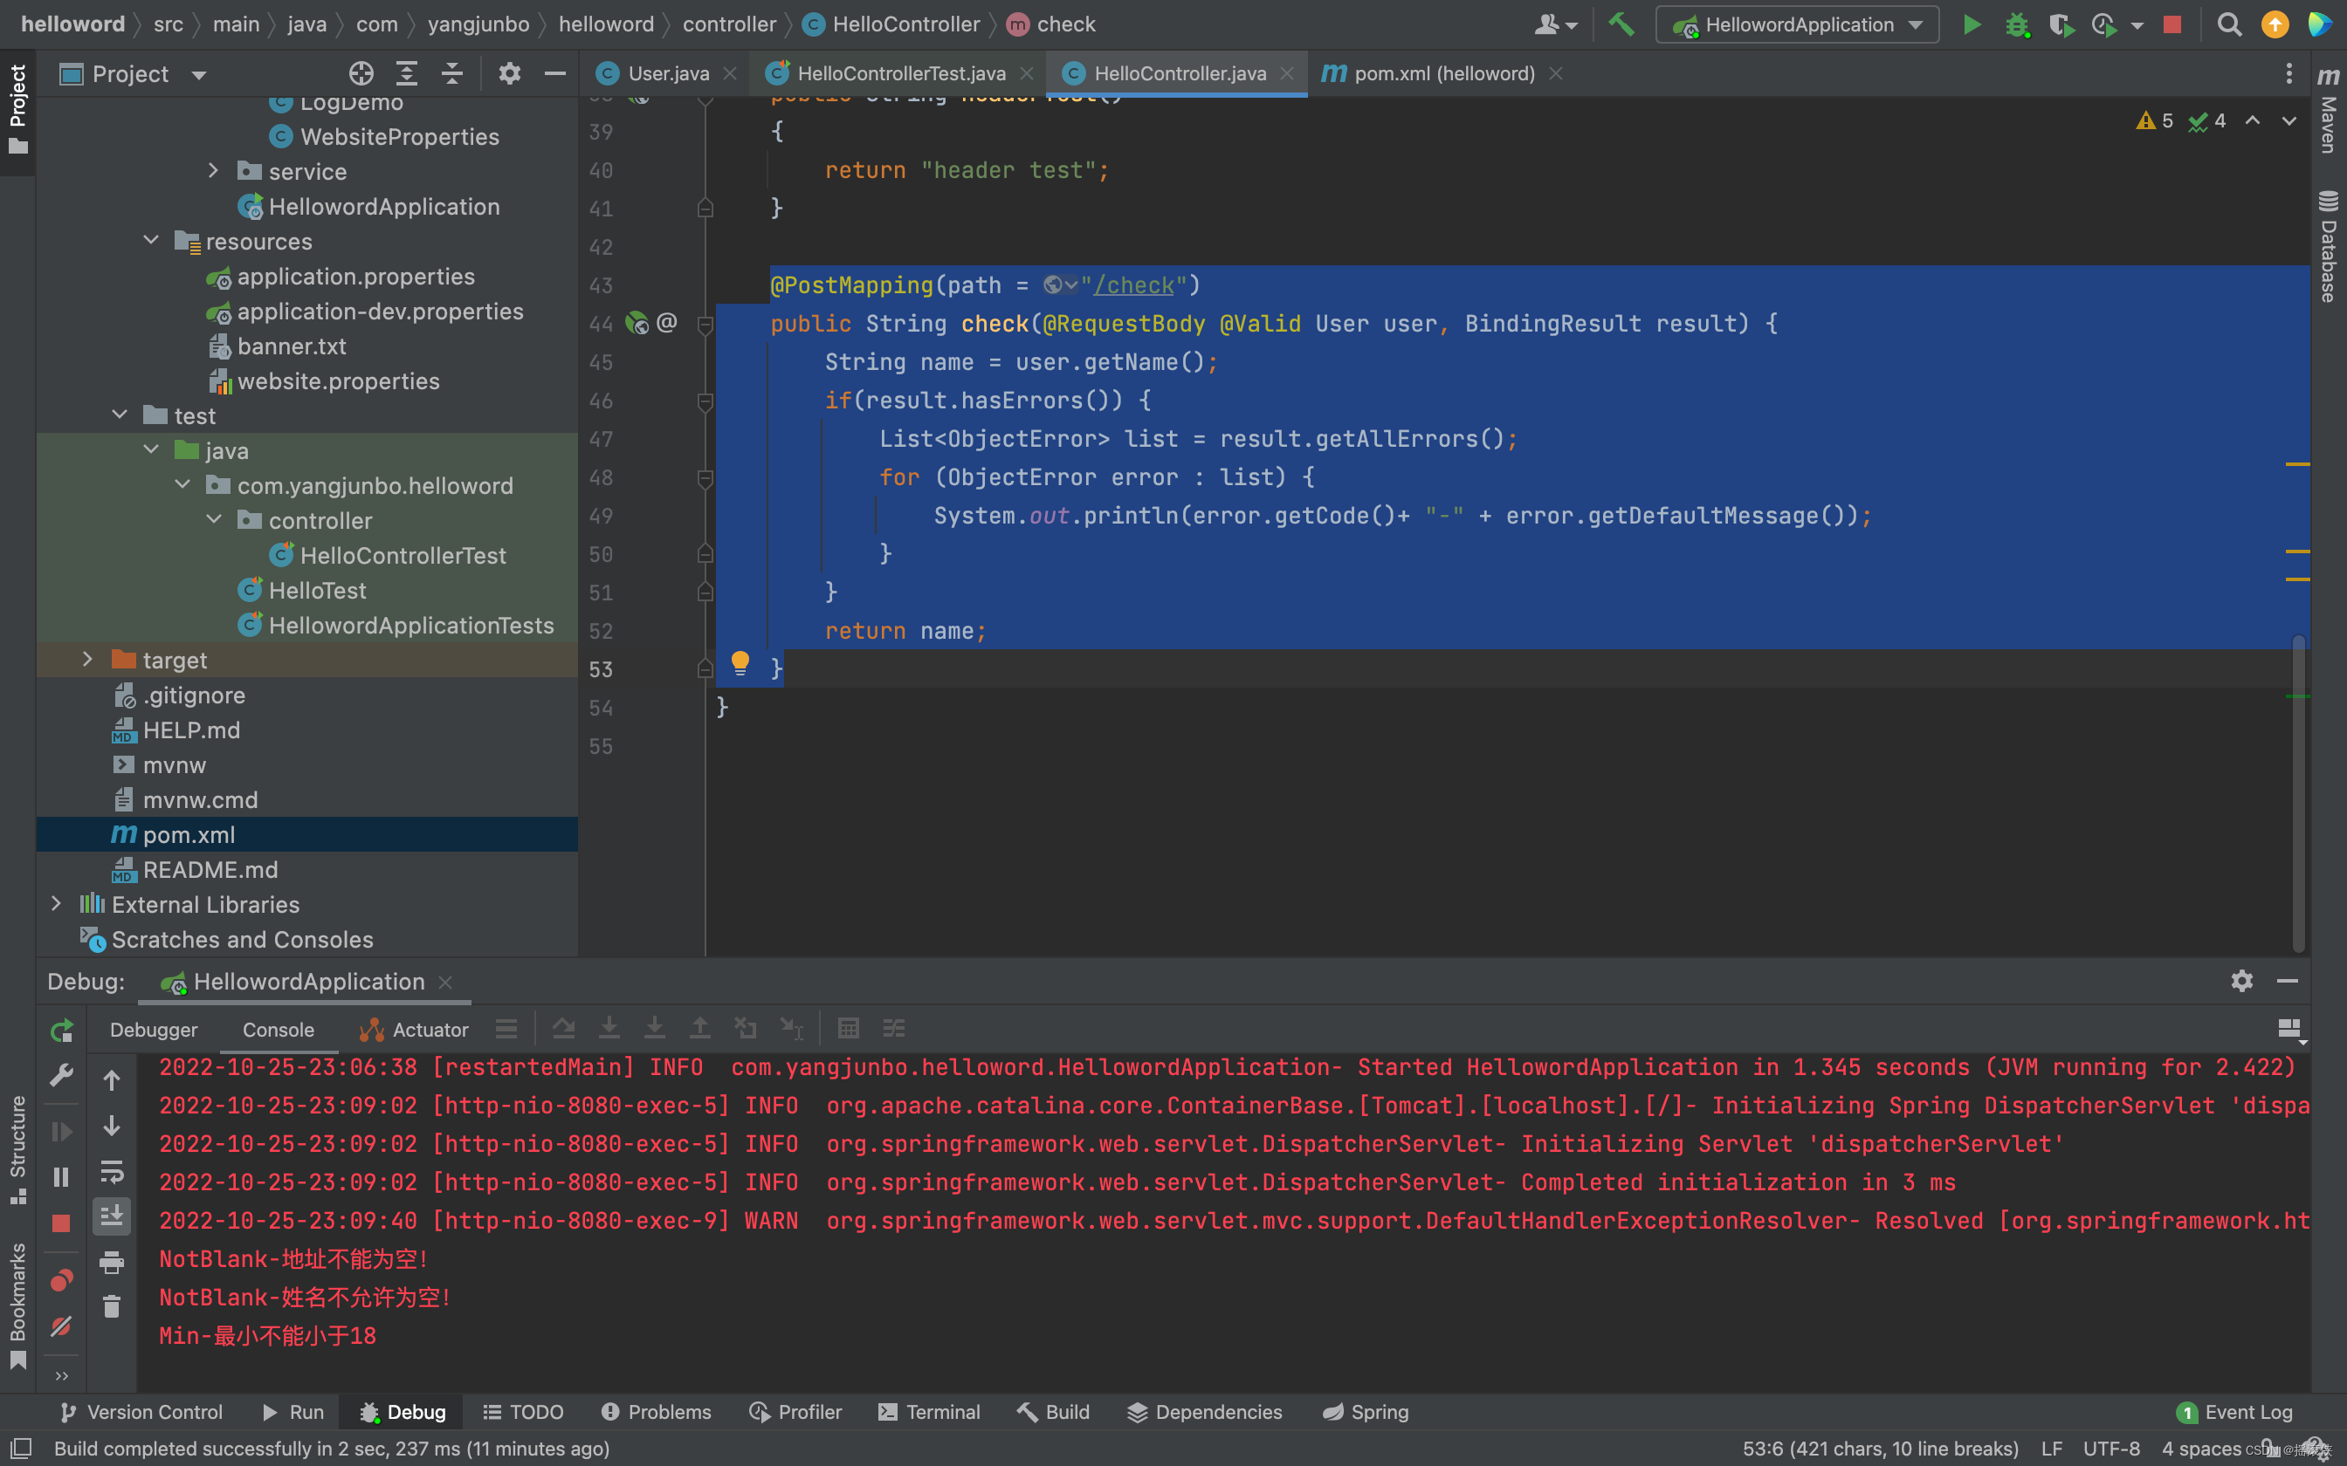The height and width of the screenshot is (1466, 2347).
Task: Rerun the HellowordApplication debug session
Action: point(61,1031)
